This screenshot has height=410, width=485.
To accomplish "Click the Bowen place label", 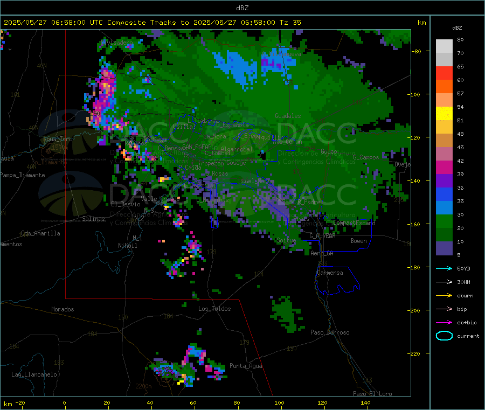I will pos(359,241).
